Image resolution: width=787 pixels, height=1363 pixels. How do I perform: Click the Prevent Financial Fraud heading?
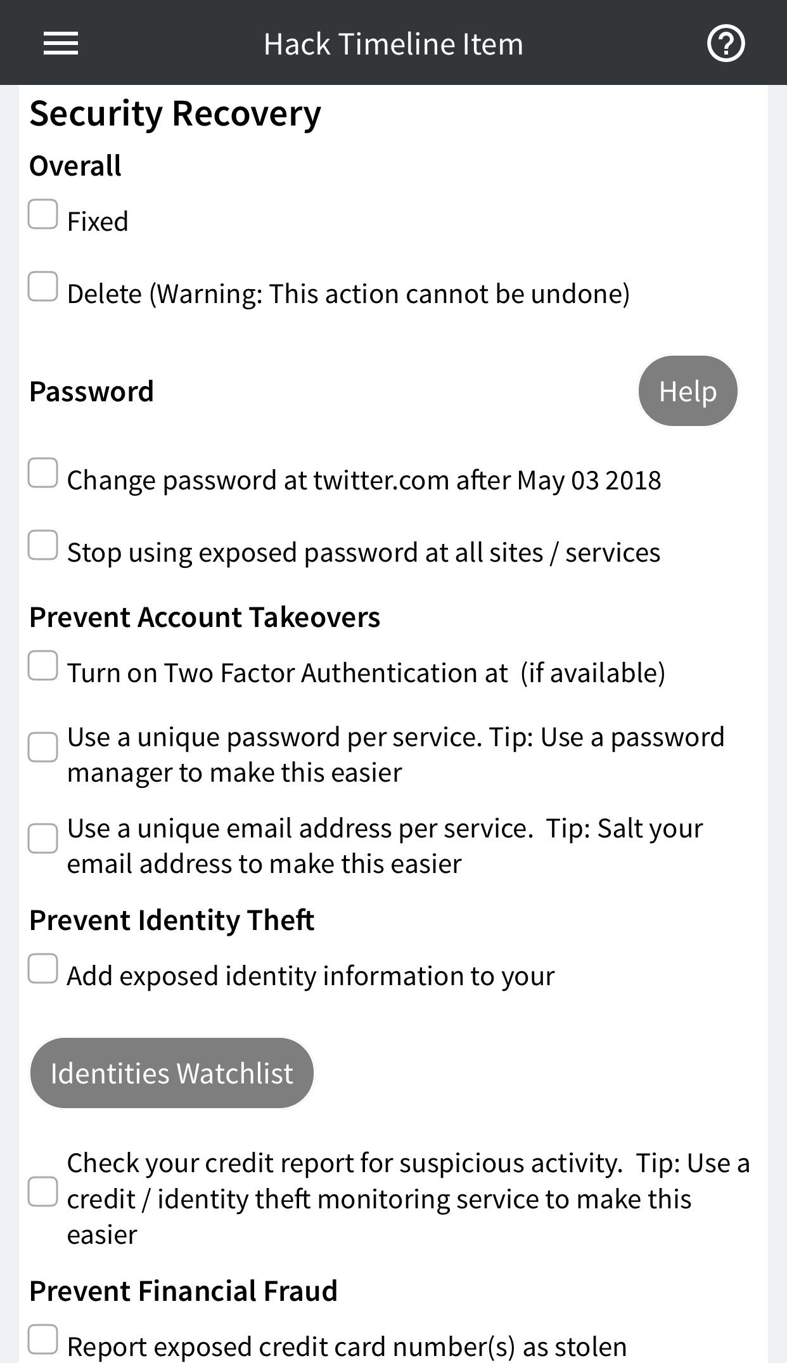click(x=184, y=1291)
